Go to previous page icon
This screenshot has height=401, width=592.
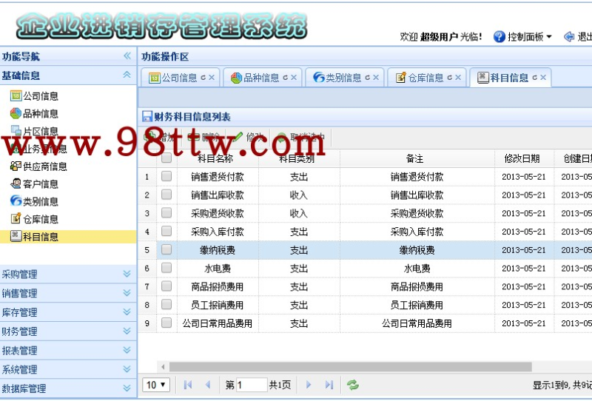pyautogui.click(x=208, y=385)
